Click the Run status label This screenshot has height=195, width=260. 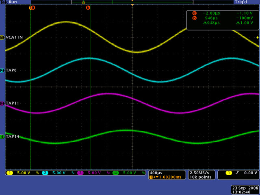tap(13, 2)
